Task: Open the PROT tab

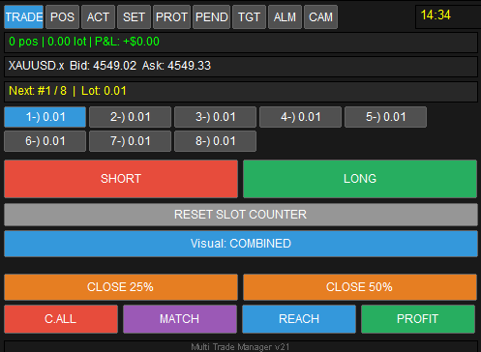Action: click(x=171, y=17)
